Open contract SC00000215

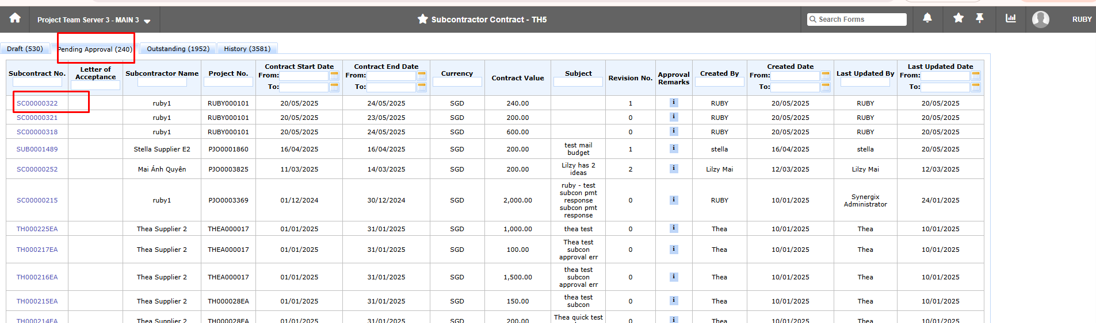click(x=37, y=200)
